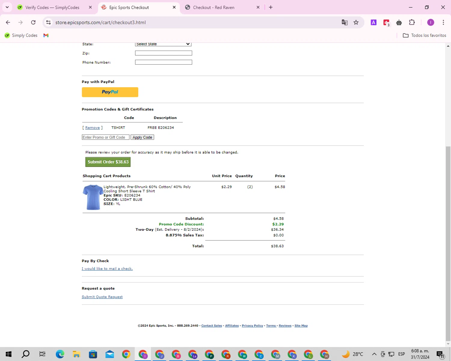Click the Enter Promo or Gift Code field

pyautogui.click(x=106, y=137)
